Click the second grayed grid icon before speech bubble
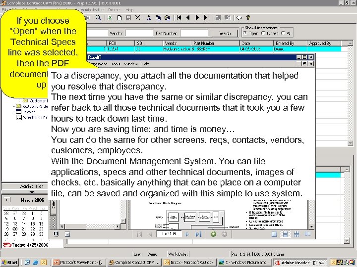This screenshot has width=357, height=267. 227,18
